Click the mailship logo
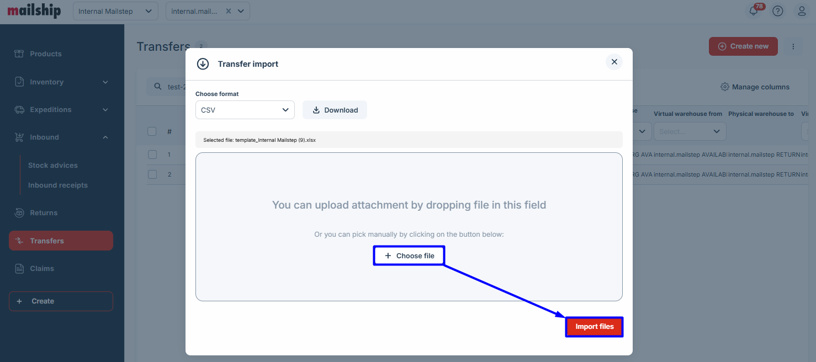Image resolution: width=816 pixels, height=362 pixels. pos(34,11)
